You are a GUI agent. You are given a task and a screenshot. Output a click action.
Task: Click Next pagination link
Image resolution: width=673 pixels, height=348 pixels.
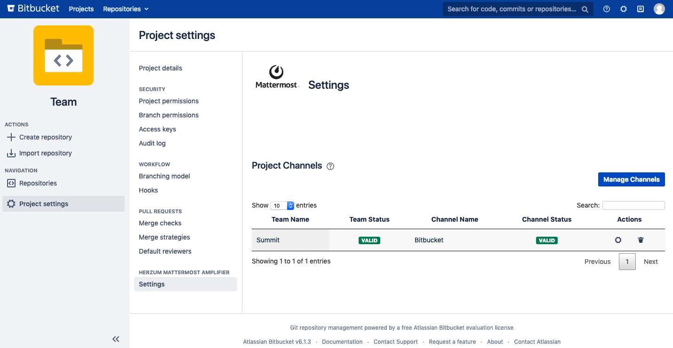coord(650,262)
